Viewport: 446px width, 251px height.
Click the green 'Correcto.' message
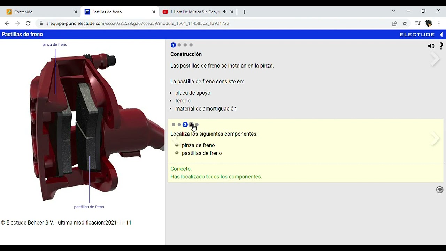point(181,169)
